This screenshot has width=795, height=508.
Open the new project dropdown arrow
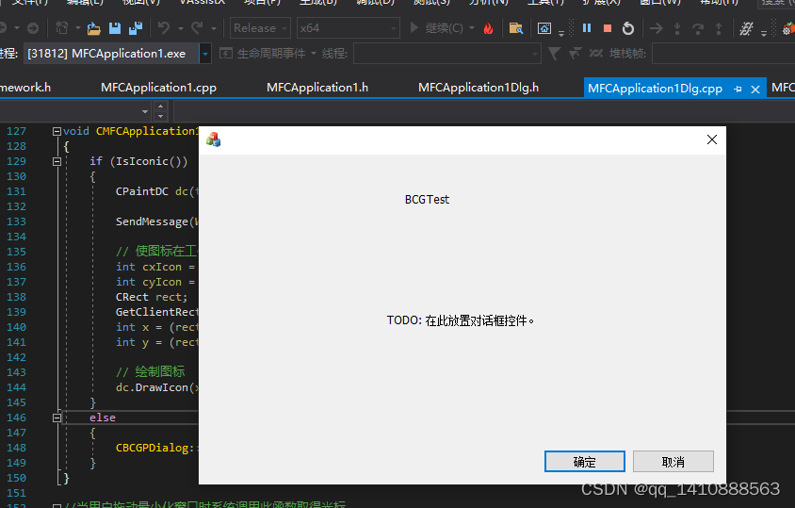click(77, 28)
